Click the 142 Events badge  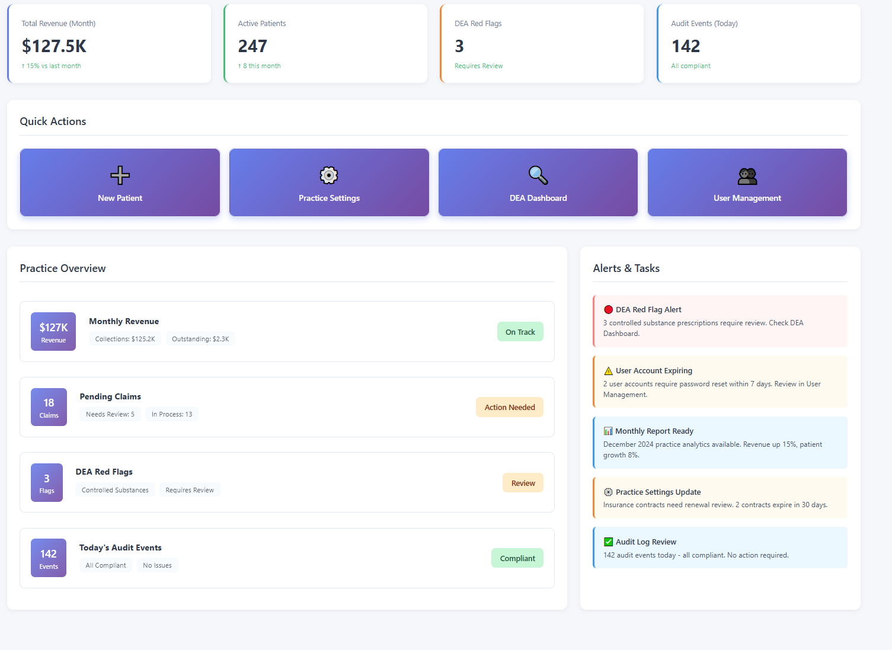pyautogui.click(x=48, y=558)
